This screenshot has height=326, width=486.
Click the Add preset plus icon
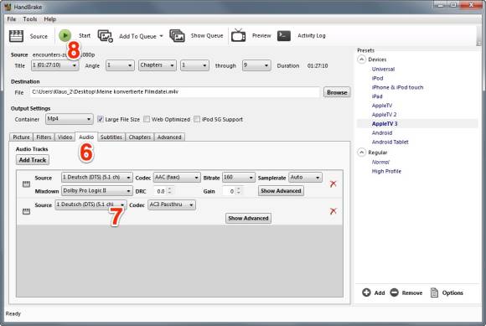(x=366, y=292)
